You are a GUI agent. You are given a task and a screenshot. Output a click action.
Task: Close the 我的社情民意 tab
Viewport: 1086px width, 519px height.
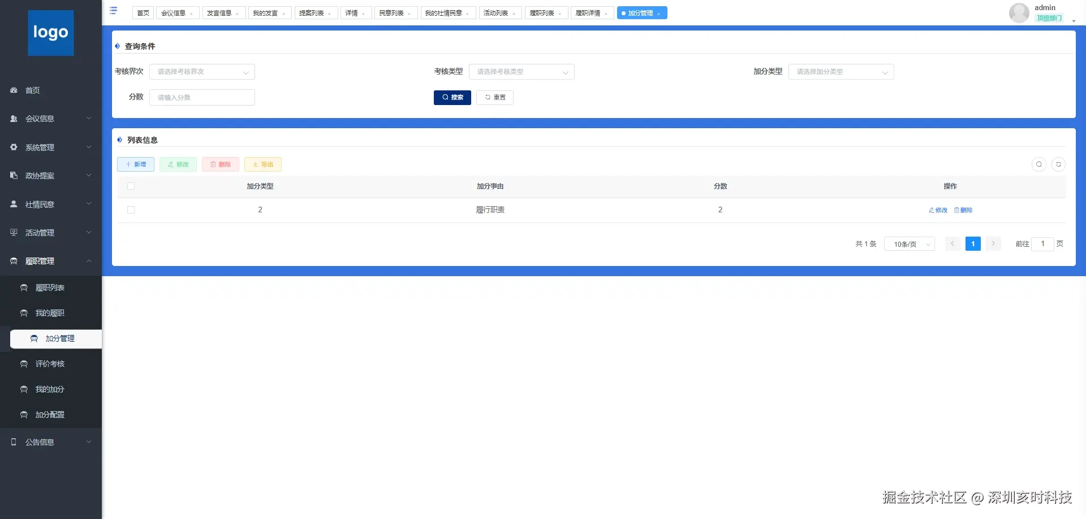(468, 14)
